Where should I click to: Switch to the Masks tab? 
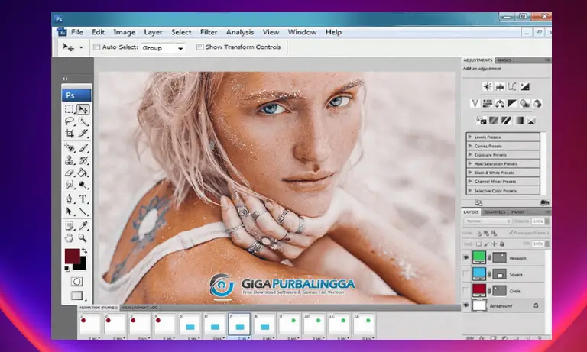(x=504, y=60)
